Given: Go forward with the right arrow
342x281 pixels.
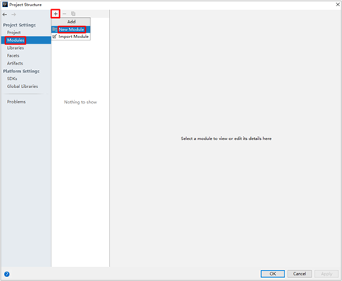Looking at the screenshot, I should (13, 15).
